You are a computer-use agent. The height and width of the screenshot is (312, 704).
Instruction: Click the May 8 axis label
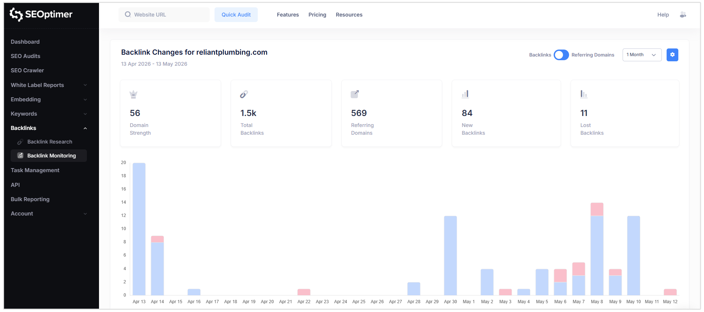point(597,302)
